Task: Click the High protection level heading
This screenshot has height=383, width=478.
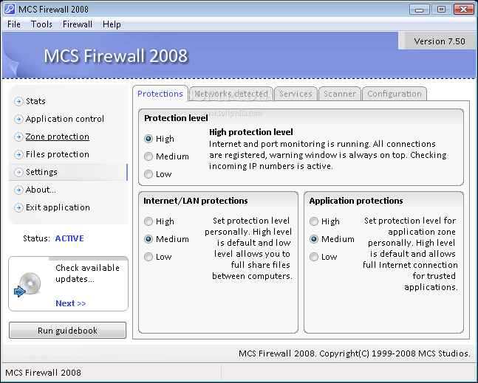Action: 251,132
